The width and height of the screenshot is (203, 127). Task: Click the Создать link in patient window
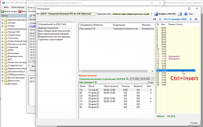[x=32, y=26]
